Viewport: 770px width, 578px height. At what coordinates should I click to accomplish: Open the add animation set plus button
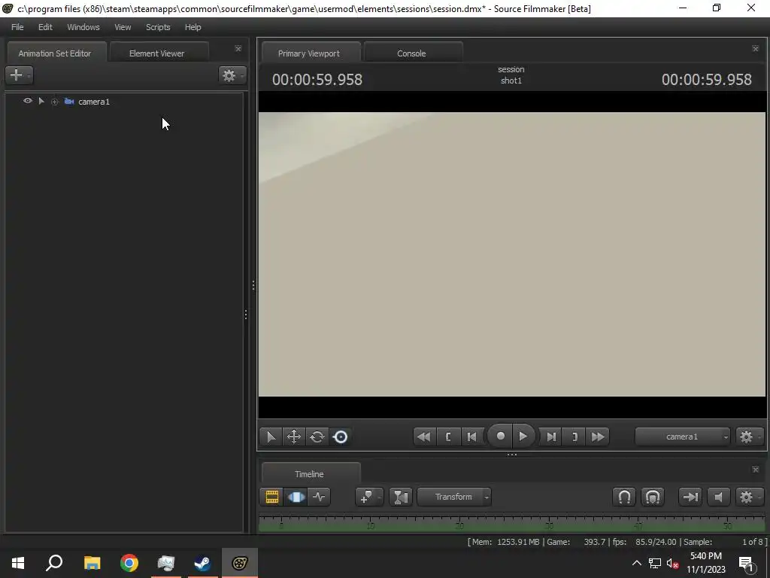click(19, 75)
